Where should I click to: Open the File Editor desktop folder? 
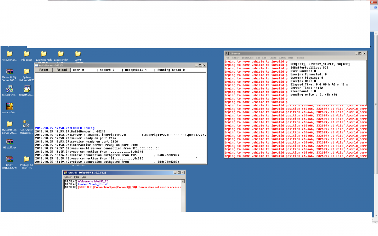pyautogui.click(x=26, y=54)
